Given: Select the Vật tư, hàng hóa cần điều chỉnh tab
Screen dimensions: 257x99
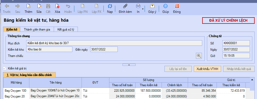Looking at the screenshot, I should 29,75.
